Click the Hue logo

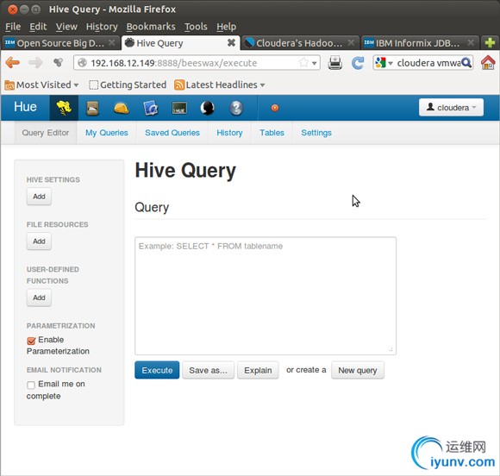pyautogui.click(x=25, y=107)
